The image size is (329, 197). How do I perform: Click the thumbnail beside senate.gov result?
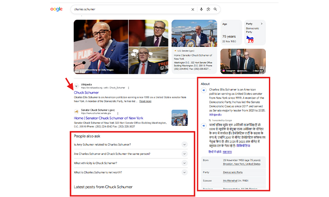click(179, 118)
